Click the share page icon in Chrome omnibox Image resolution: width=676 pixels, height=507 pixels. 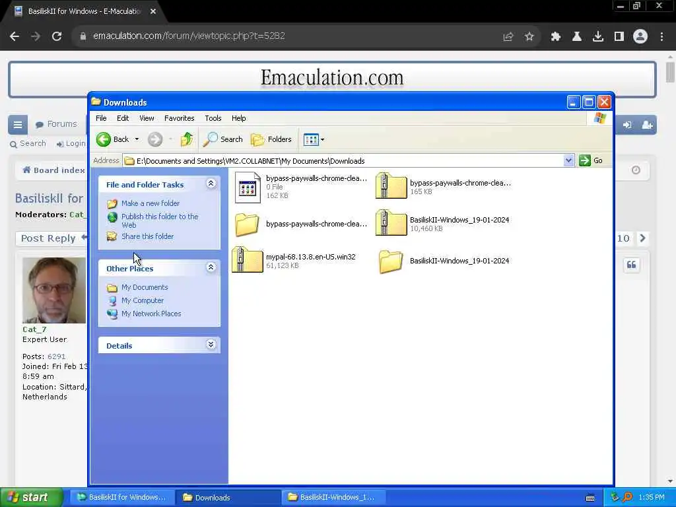[508, 37]
